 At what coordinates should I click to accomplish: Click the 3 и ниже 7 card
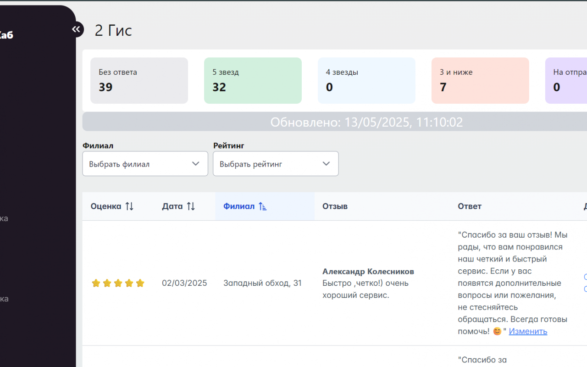(x=480, y=80)
